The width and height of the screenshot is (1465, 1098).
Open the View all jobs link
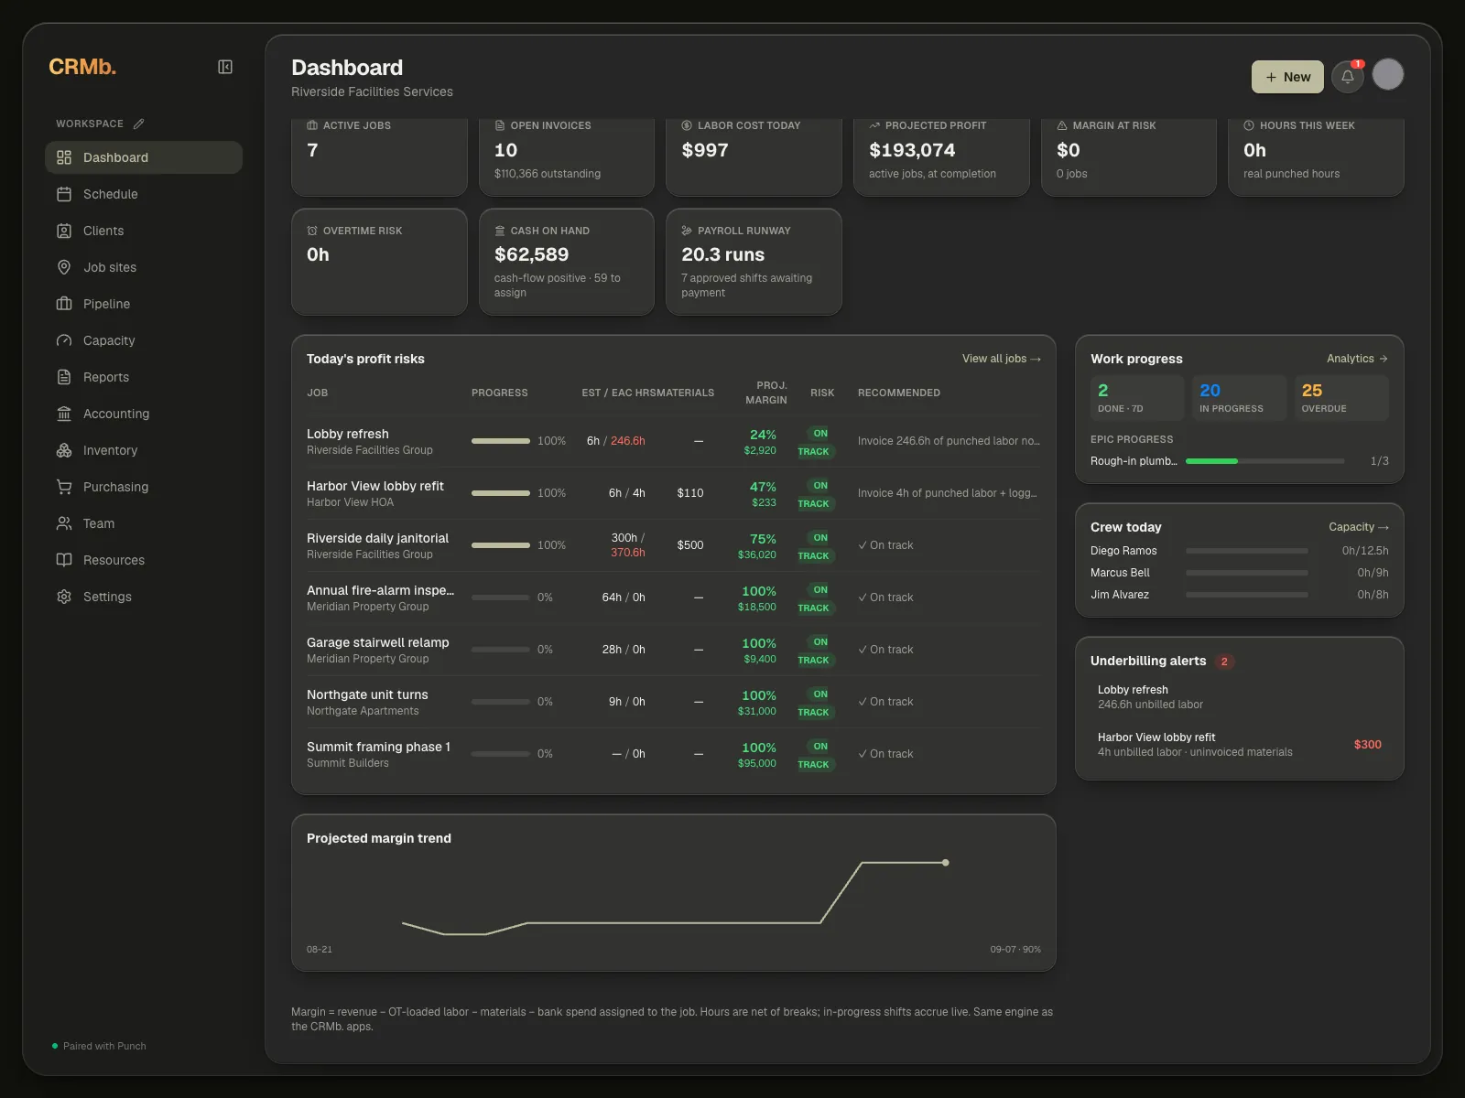tap(1001, 359)
